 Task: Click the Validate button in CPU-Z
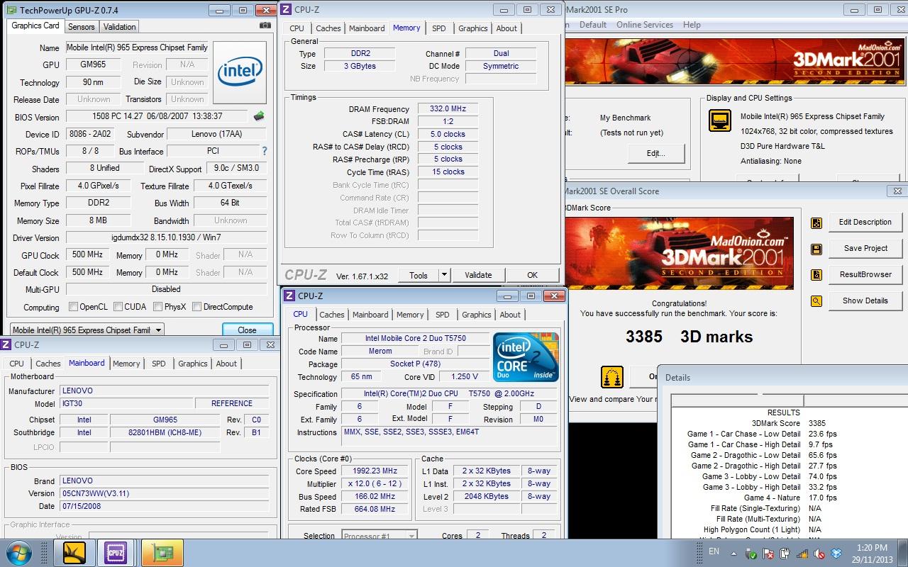[x=478, y=275]
